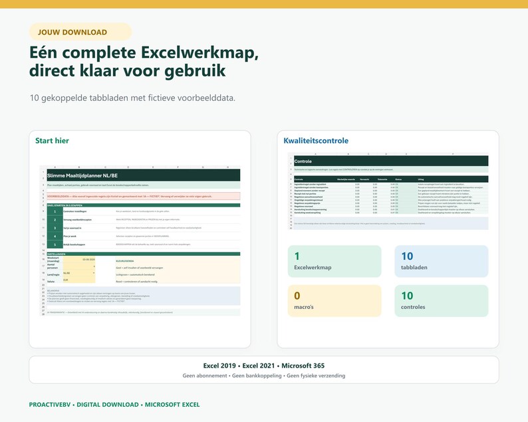Click the 'Geen bankkoppeling' note

[257, 375]
